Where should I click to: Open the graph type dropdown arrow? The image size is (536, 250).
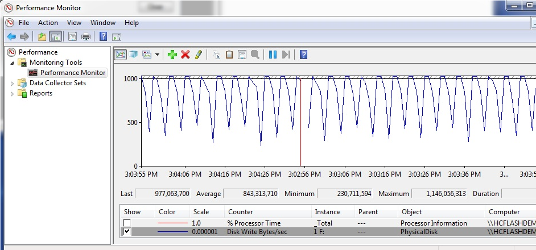(x=157, y=55)
